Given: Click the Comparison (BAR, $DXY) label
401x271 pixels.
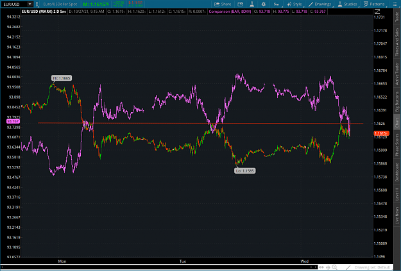Looking at the screenshot, I should coord(230,12).
